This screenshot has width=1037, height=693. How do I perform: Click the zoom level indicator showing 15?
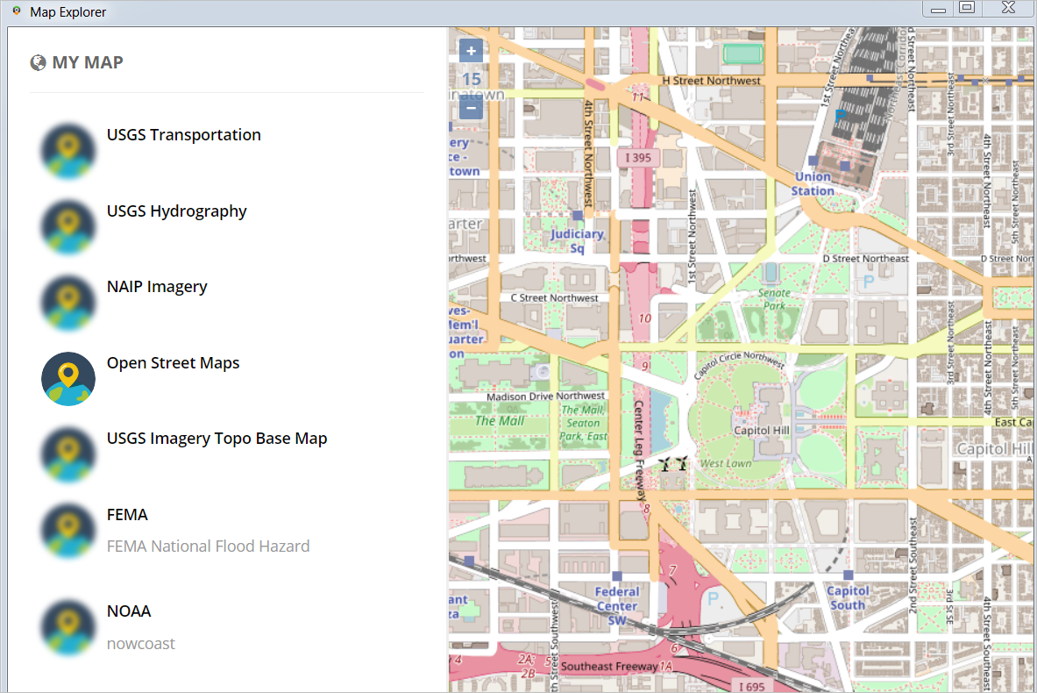tap(471, 79)
